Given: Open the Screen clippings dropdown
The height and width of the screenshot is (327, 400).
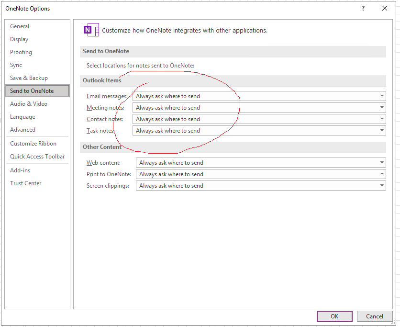Looking at the screenshot, I should 382,185.
